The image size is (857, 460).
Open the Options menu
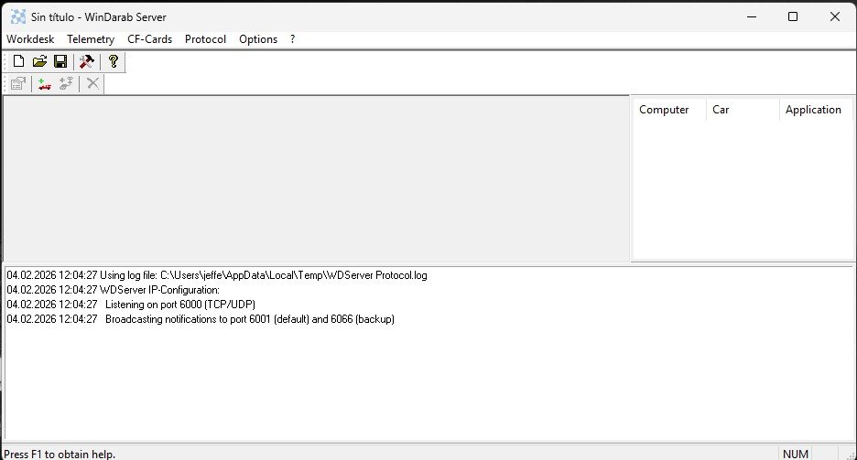(258, 39)
